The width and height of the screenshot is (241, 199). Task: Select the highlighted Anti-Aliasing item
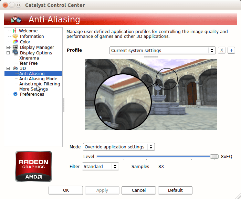(x=32, y=73)
